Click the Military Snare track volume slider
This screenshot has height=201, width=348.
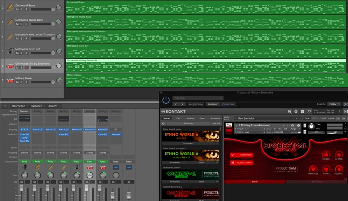coord(43,82)
